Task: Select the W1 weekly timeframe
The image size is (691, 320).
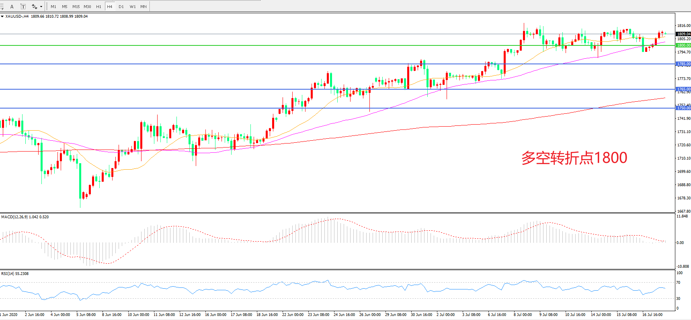Action: [x=132, y=6]
